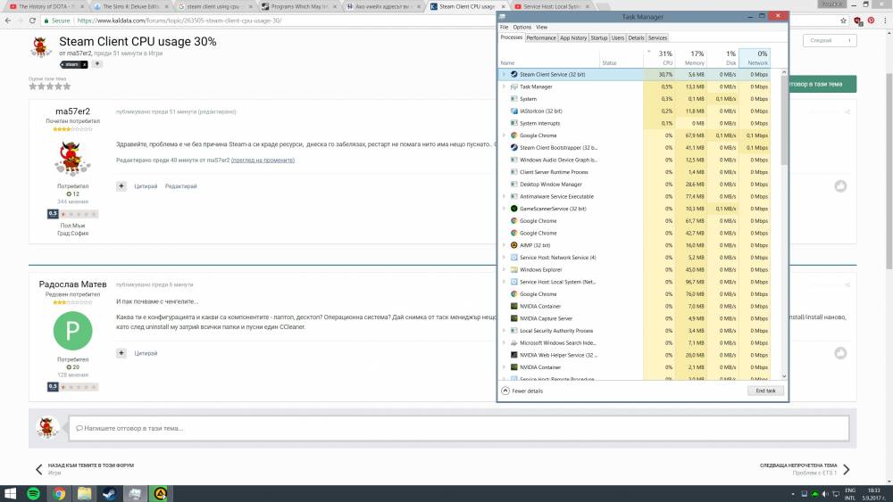This screenshot has height=502, width=893.
Task: Click volume icon in system tray
Action: 825,494
